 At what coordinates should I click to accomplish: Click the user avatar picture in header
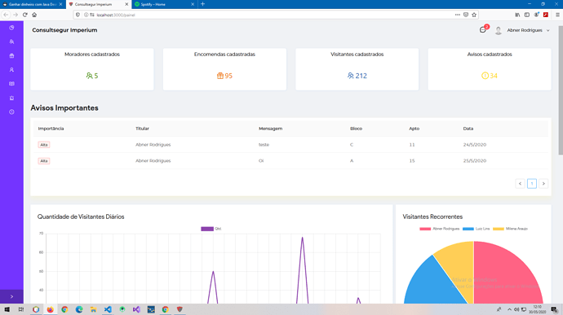[x=498, y=30]
